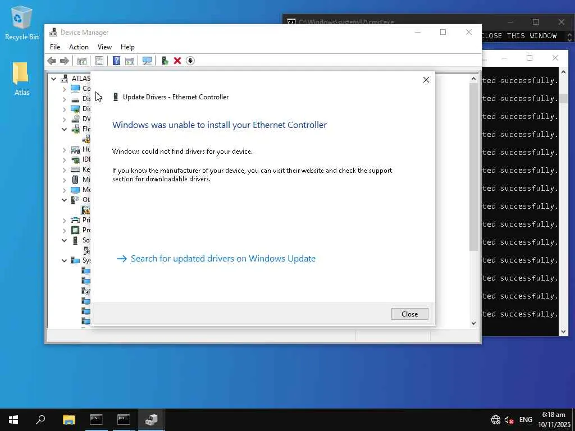Expand the Computer category chevron
The height and width of the screenshot is (431, 575).
[x=64, y=89]
